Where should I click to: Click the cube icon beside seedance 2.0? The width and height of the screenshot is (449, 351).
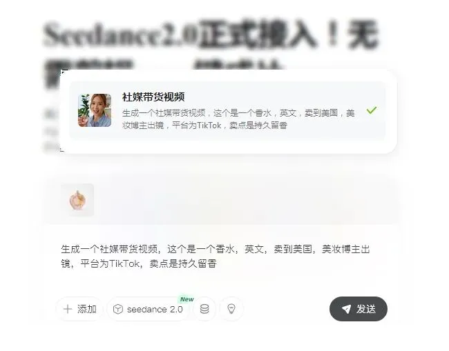coord(118,309)
